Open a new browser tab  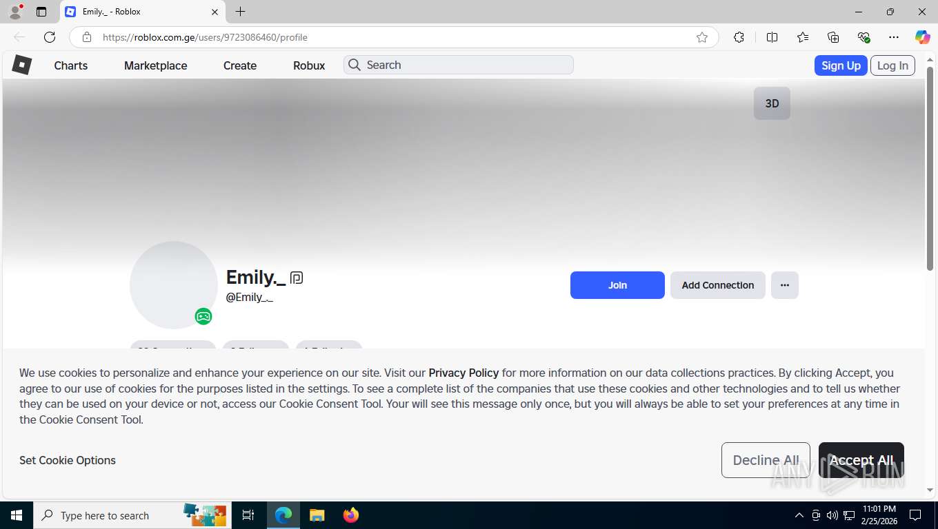coord(240,12)
